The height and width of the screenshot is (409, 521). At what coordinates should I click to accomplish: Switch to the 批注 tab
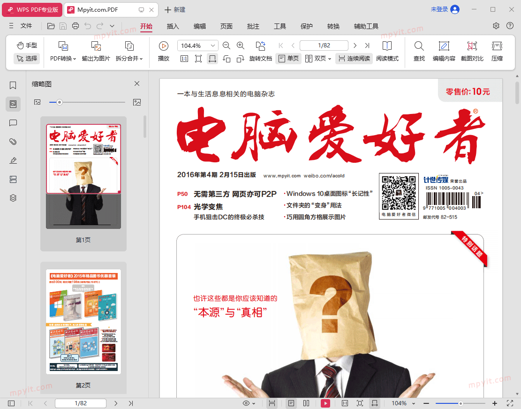(253, 26)
